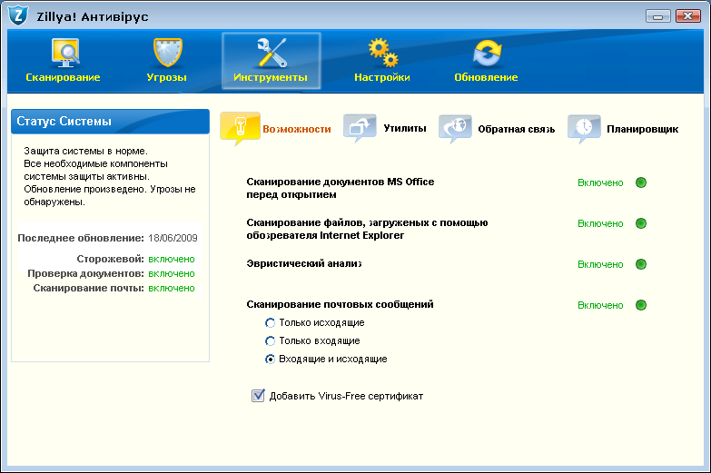The height and width of the screenshot is (473, 711).
Task: Click Сканирование документов MS Office перед открытием text
Action: tap(341, 188)
